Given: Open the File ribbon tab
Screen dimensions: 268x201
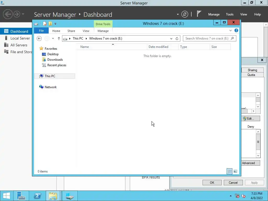Looking at the screenshot, I should (41, 31).
